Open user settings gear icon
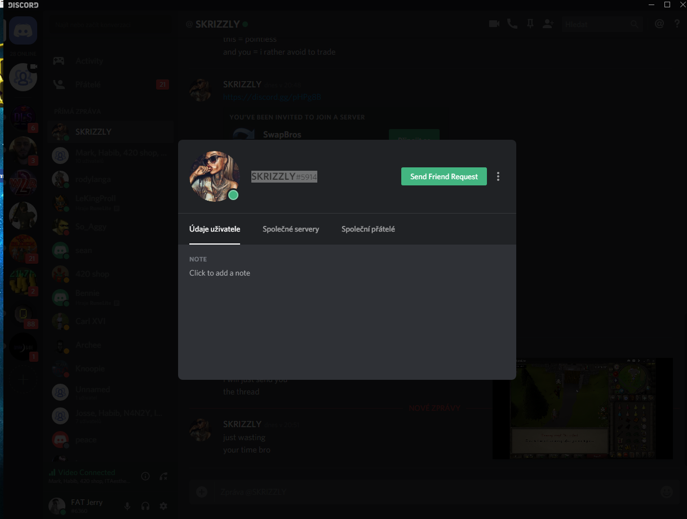 [x=163, y=506]
